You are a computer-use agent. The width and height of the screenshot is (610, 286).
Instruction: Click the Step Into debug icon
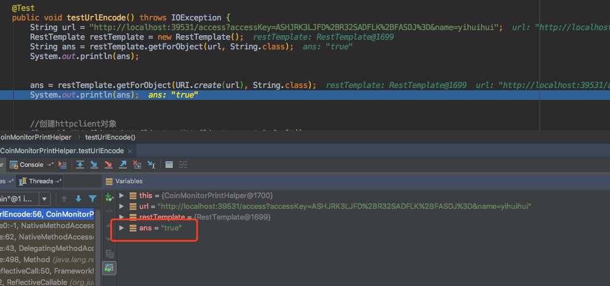[x=94, y=165]
